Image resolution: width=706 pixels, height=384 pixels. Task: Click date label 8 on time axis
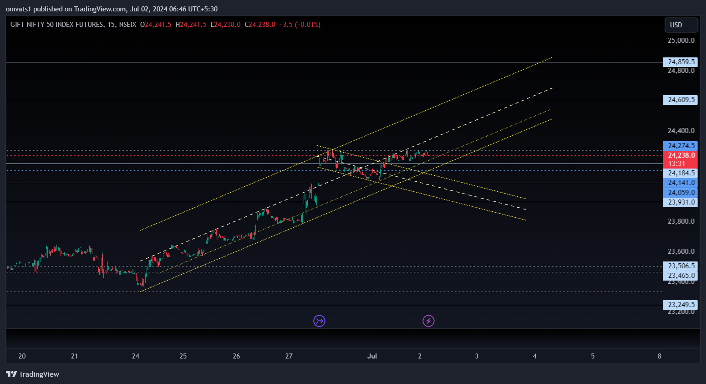click(x=659, y=356)
